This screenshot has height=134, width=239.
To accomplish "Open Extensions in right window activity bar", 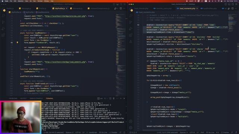I will [x=131, y=35].
